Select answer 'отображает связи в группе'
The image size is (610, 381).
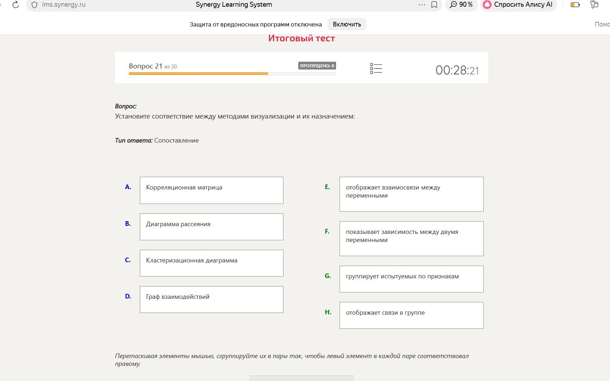click(x=411, y=315)
